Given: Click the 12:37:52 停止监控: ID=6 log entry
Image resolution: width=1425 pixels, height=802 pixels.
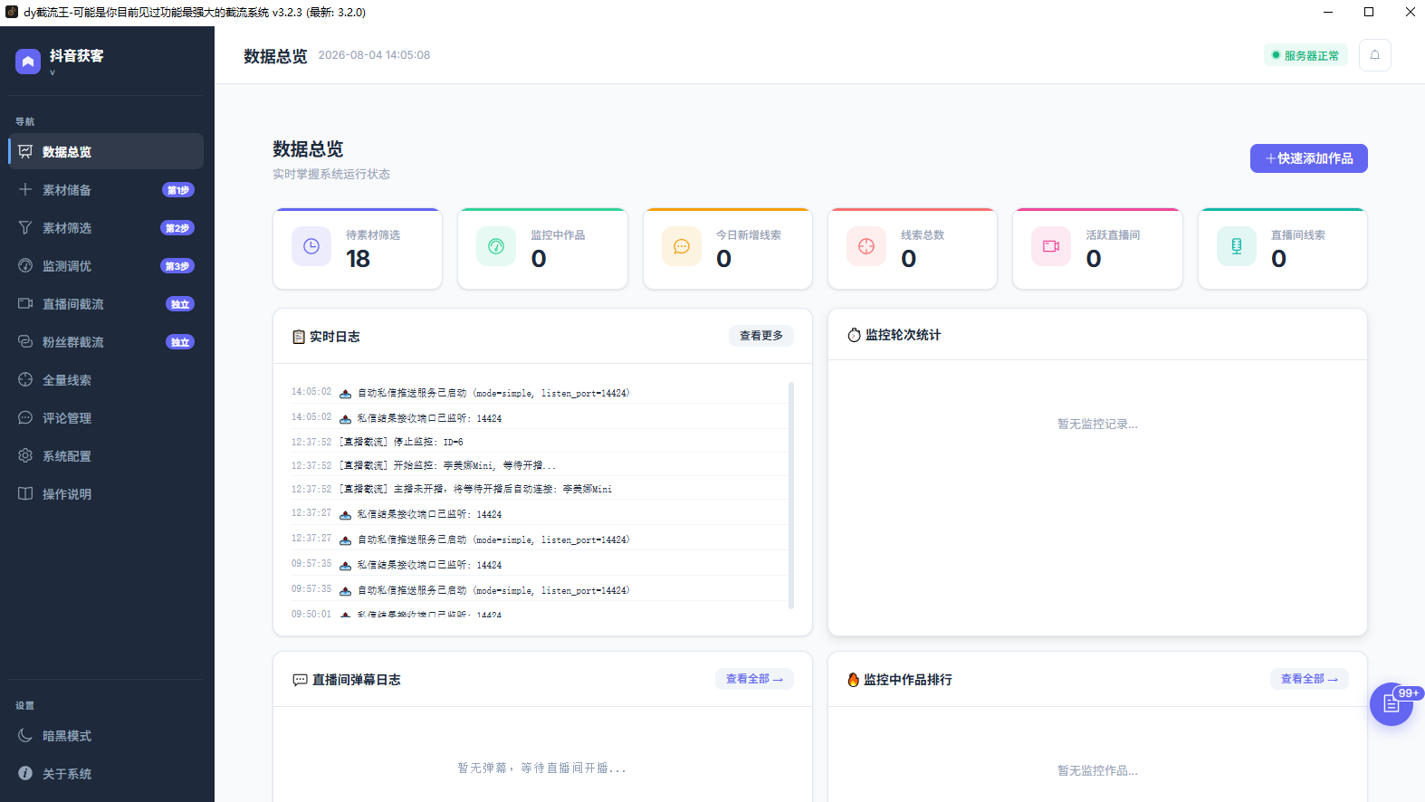Looking at the screenshot, I should point(539,442).
